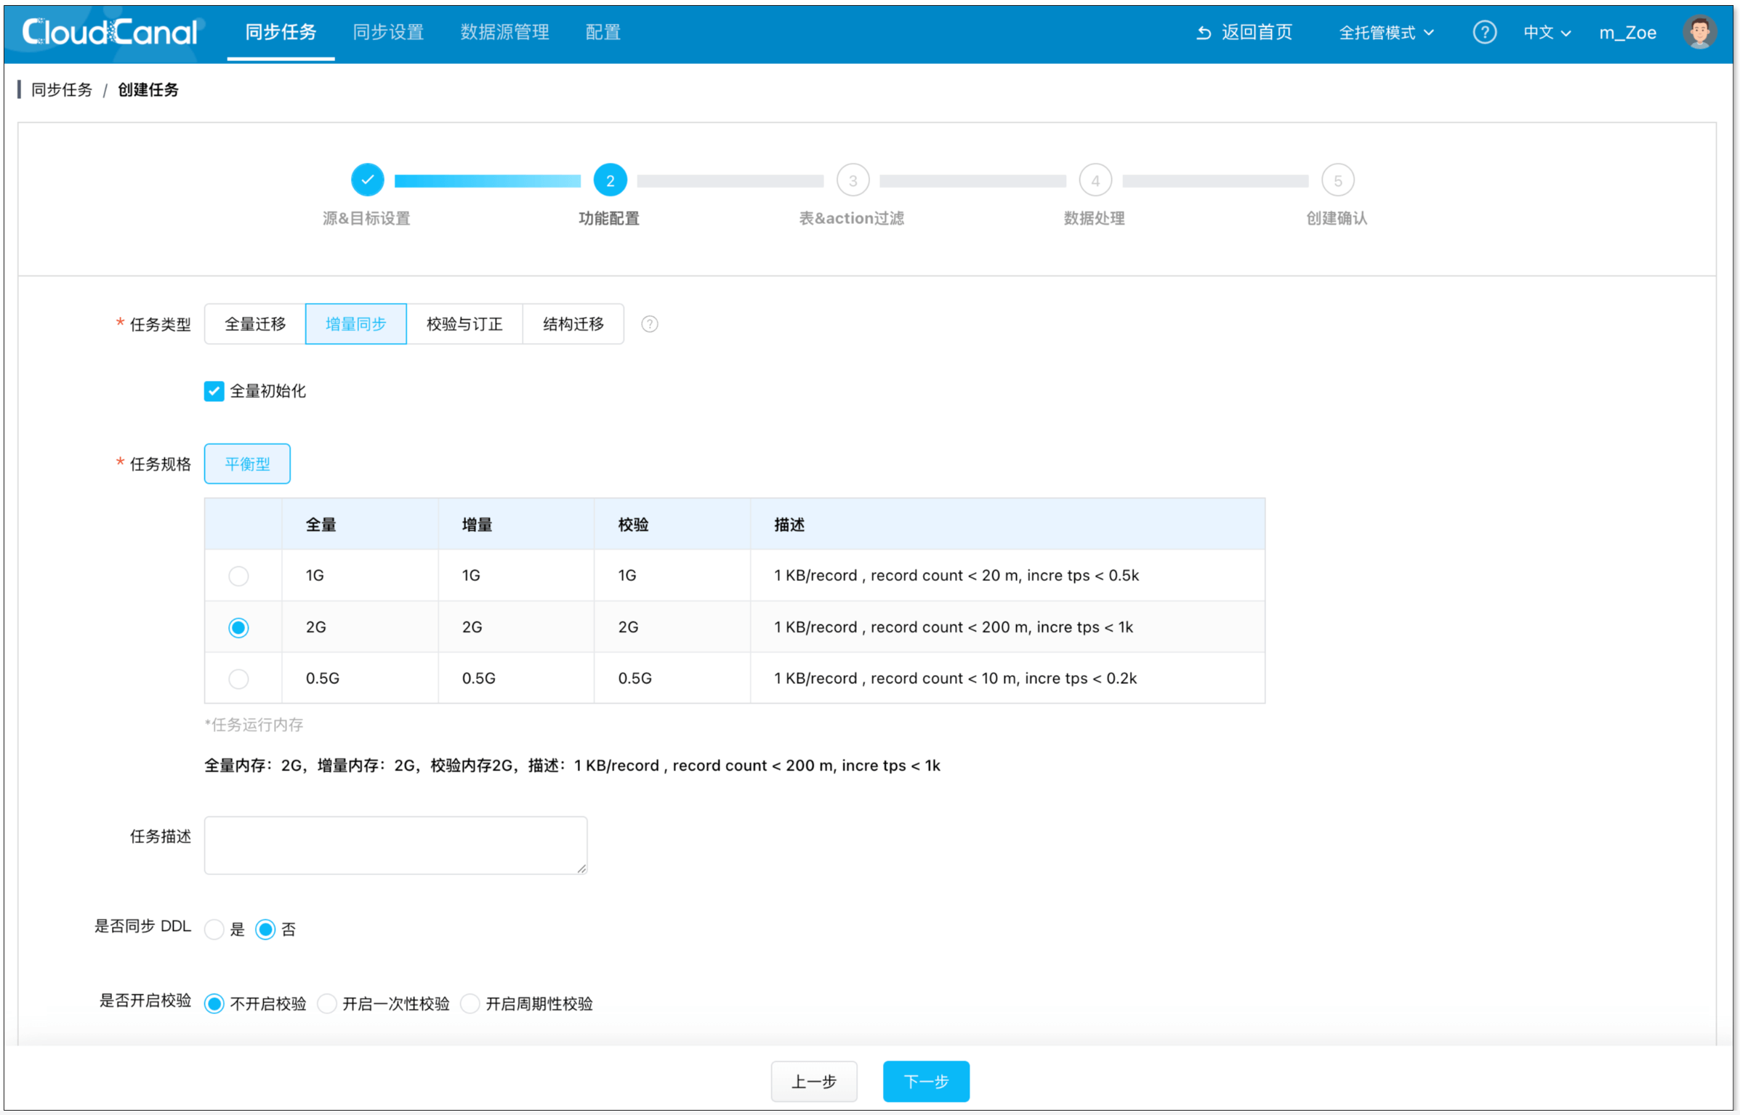
Task: Open the 同步设置 tab
Action: (x=387, y=32)
